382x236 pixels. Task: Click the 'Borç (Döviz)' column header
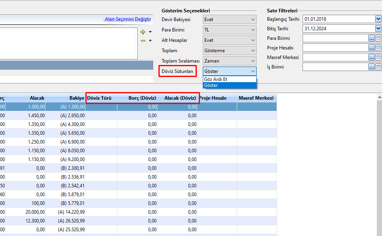(x=142, y=98)
